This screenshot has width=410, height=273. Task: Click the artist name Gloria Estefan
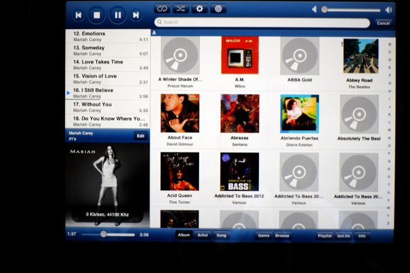click(x=299, y=145)
